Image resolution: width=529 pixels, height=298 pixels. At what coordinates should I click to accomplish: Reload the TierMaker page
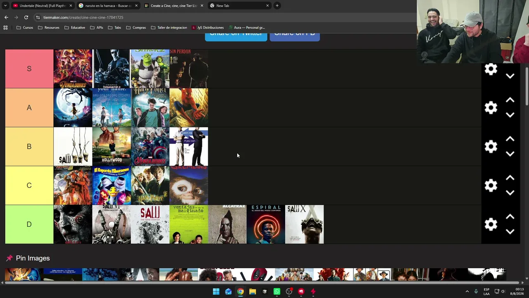pyautogui.click(x=26, y=17)
